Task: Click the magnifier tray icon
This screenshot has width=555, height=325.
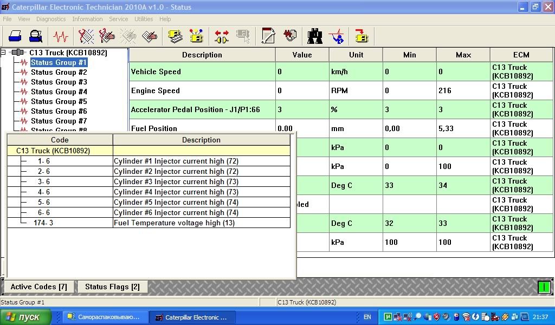Action: 418,317
